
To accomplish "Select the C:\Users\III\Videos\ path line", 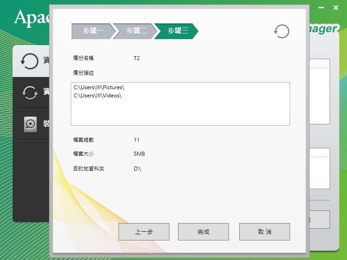I will click(98, 96).
